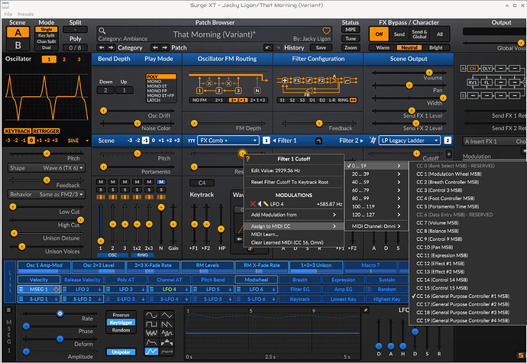This screenshot has width=527, height=363.
Task: Set LFO trigger mode to Random
Action: 121,330
